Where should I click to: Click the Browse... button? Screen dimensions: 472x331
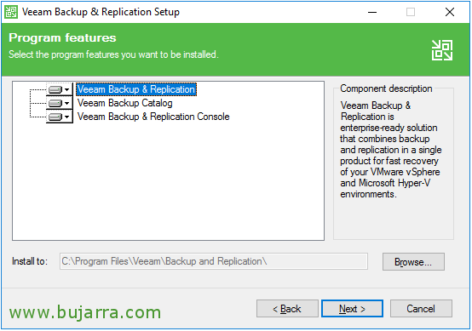pos(413,262)
